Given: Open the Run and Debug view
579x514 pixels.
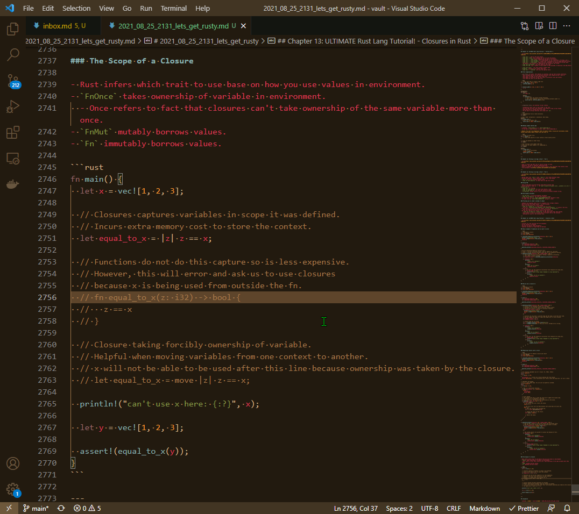Looking at the screenshot, I should (12, 106).
